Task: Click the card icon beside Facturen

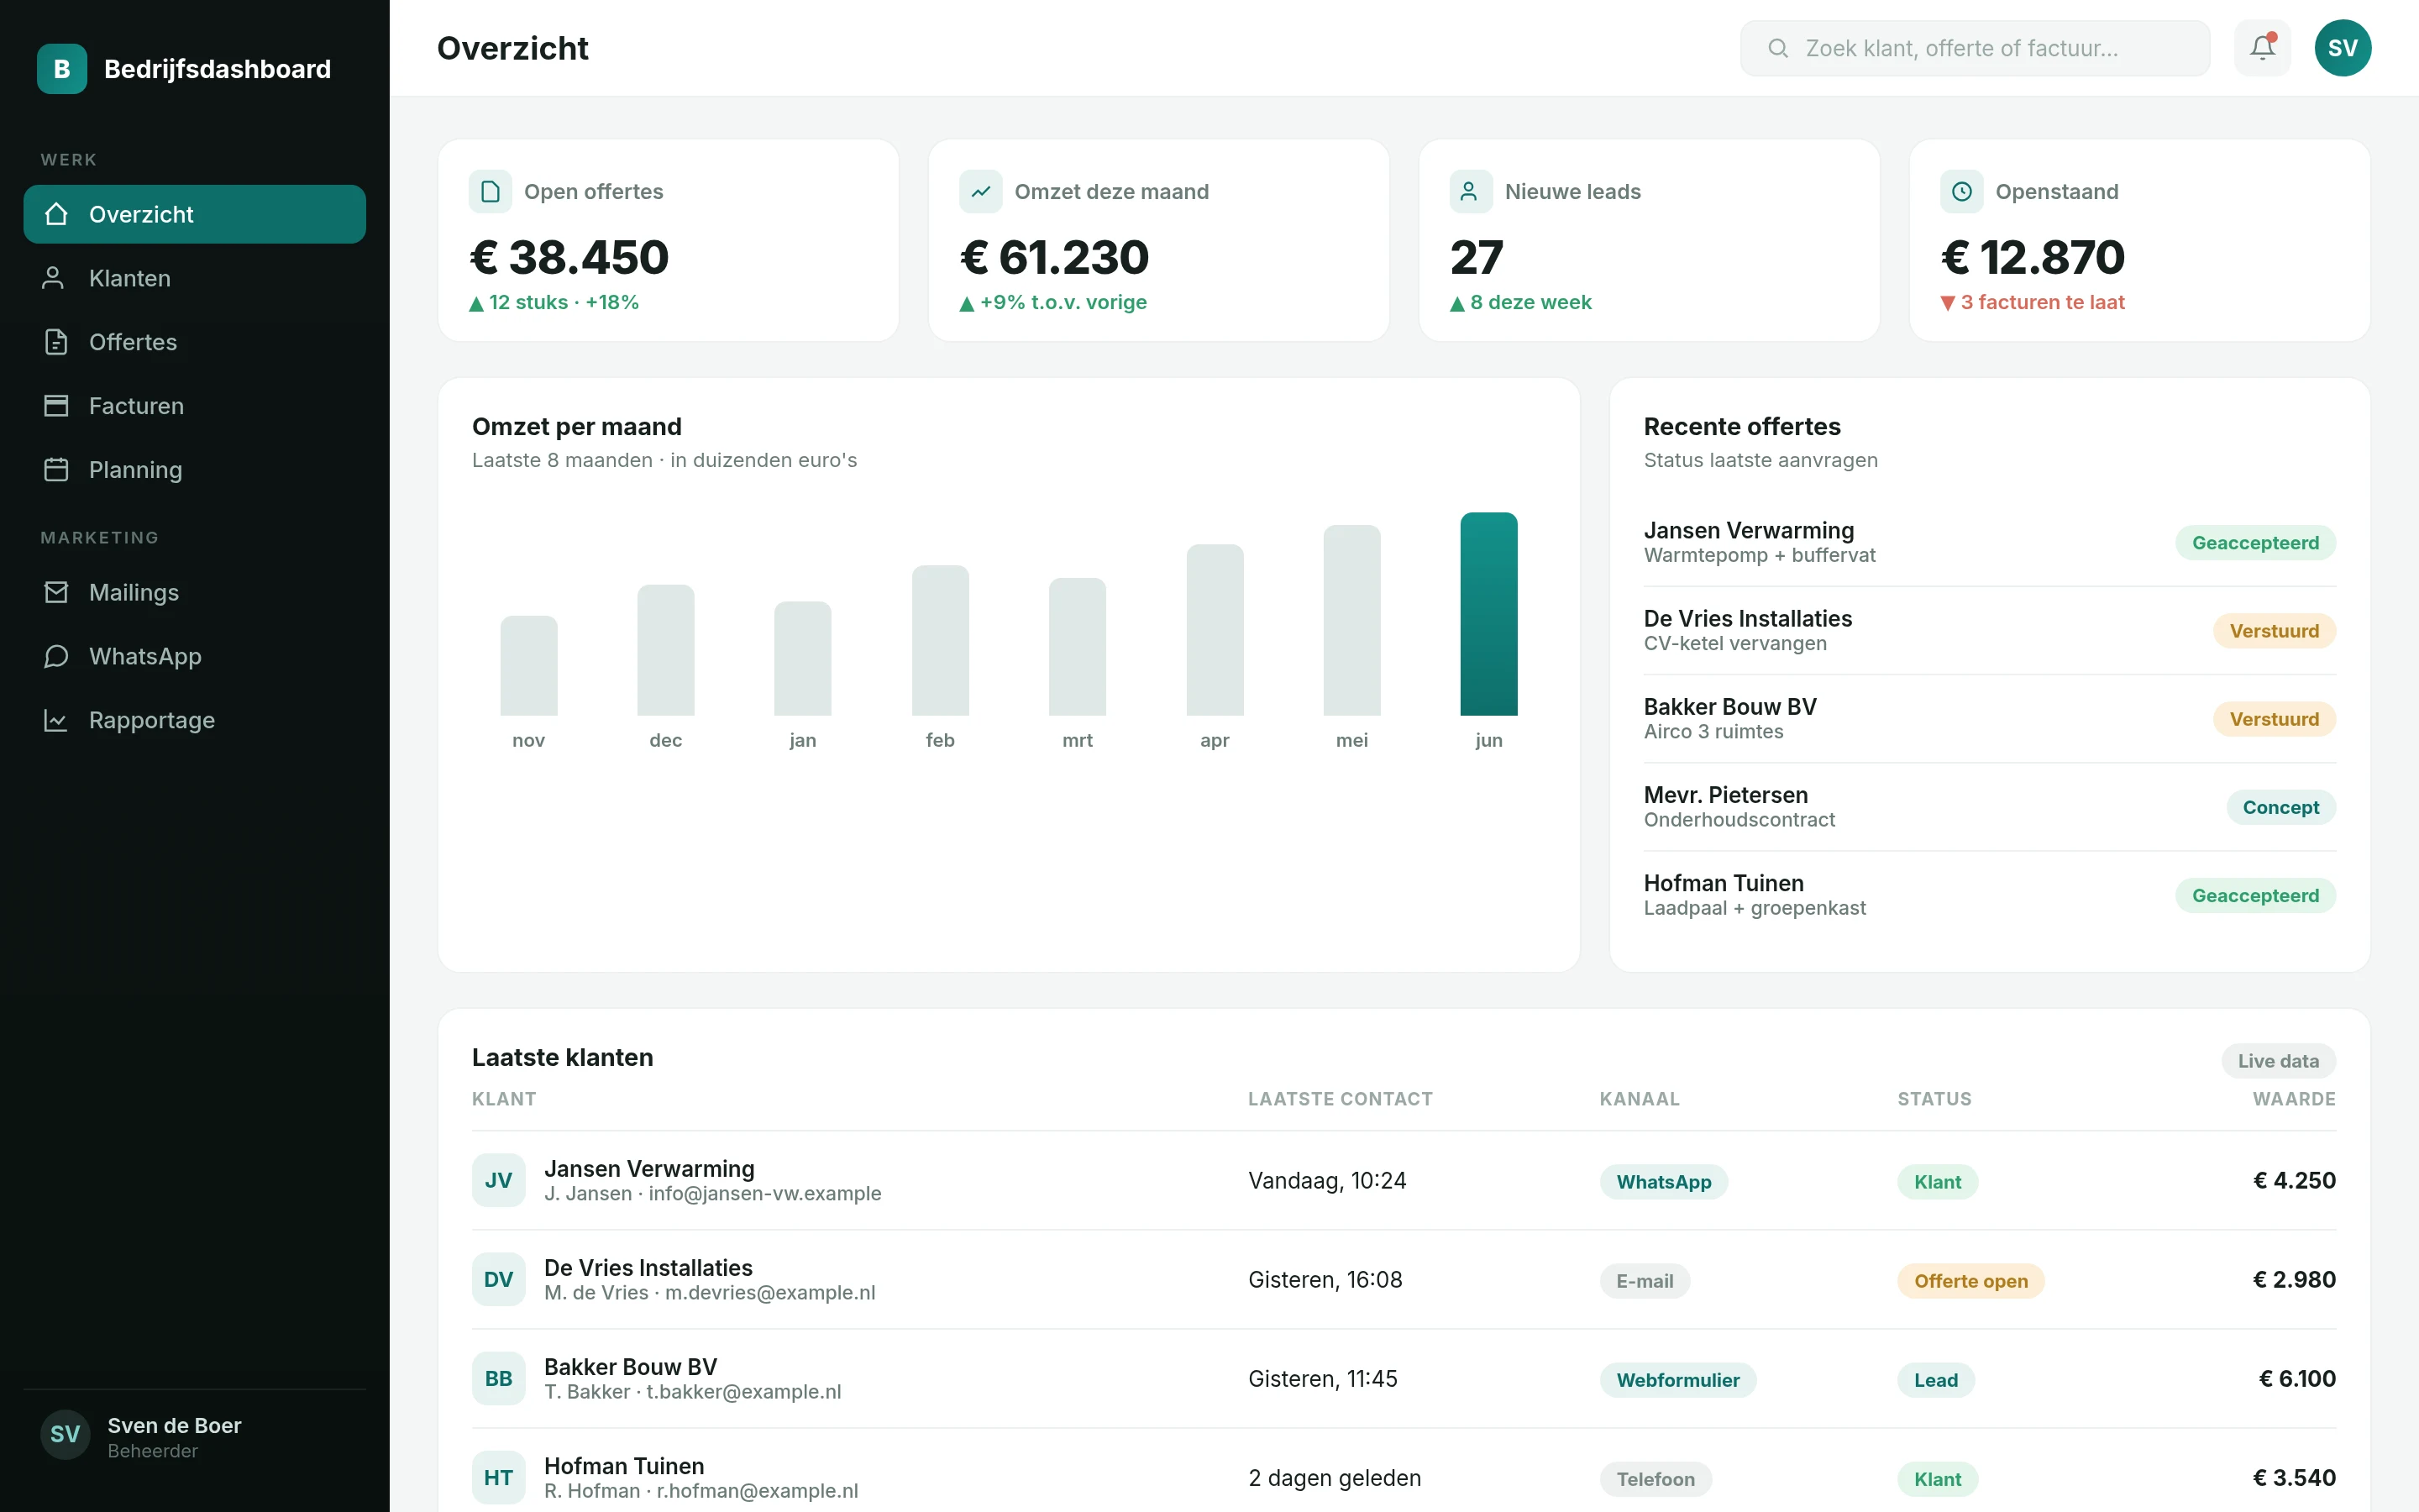Action: coord(56,406)
